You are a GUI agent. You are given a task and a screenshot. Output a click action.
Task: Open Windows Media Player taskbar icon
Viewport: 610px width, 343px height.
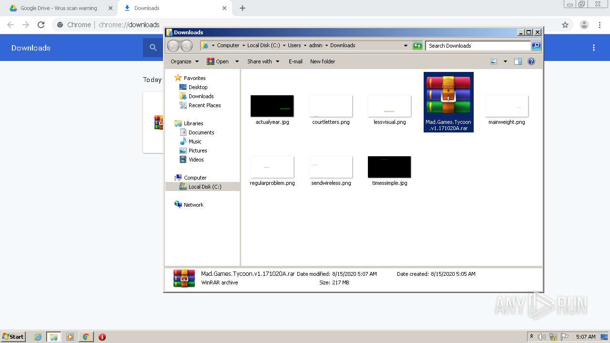pos(70,337)
